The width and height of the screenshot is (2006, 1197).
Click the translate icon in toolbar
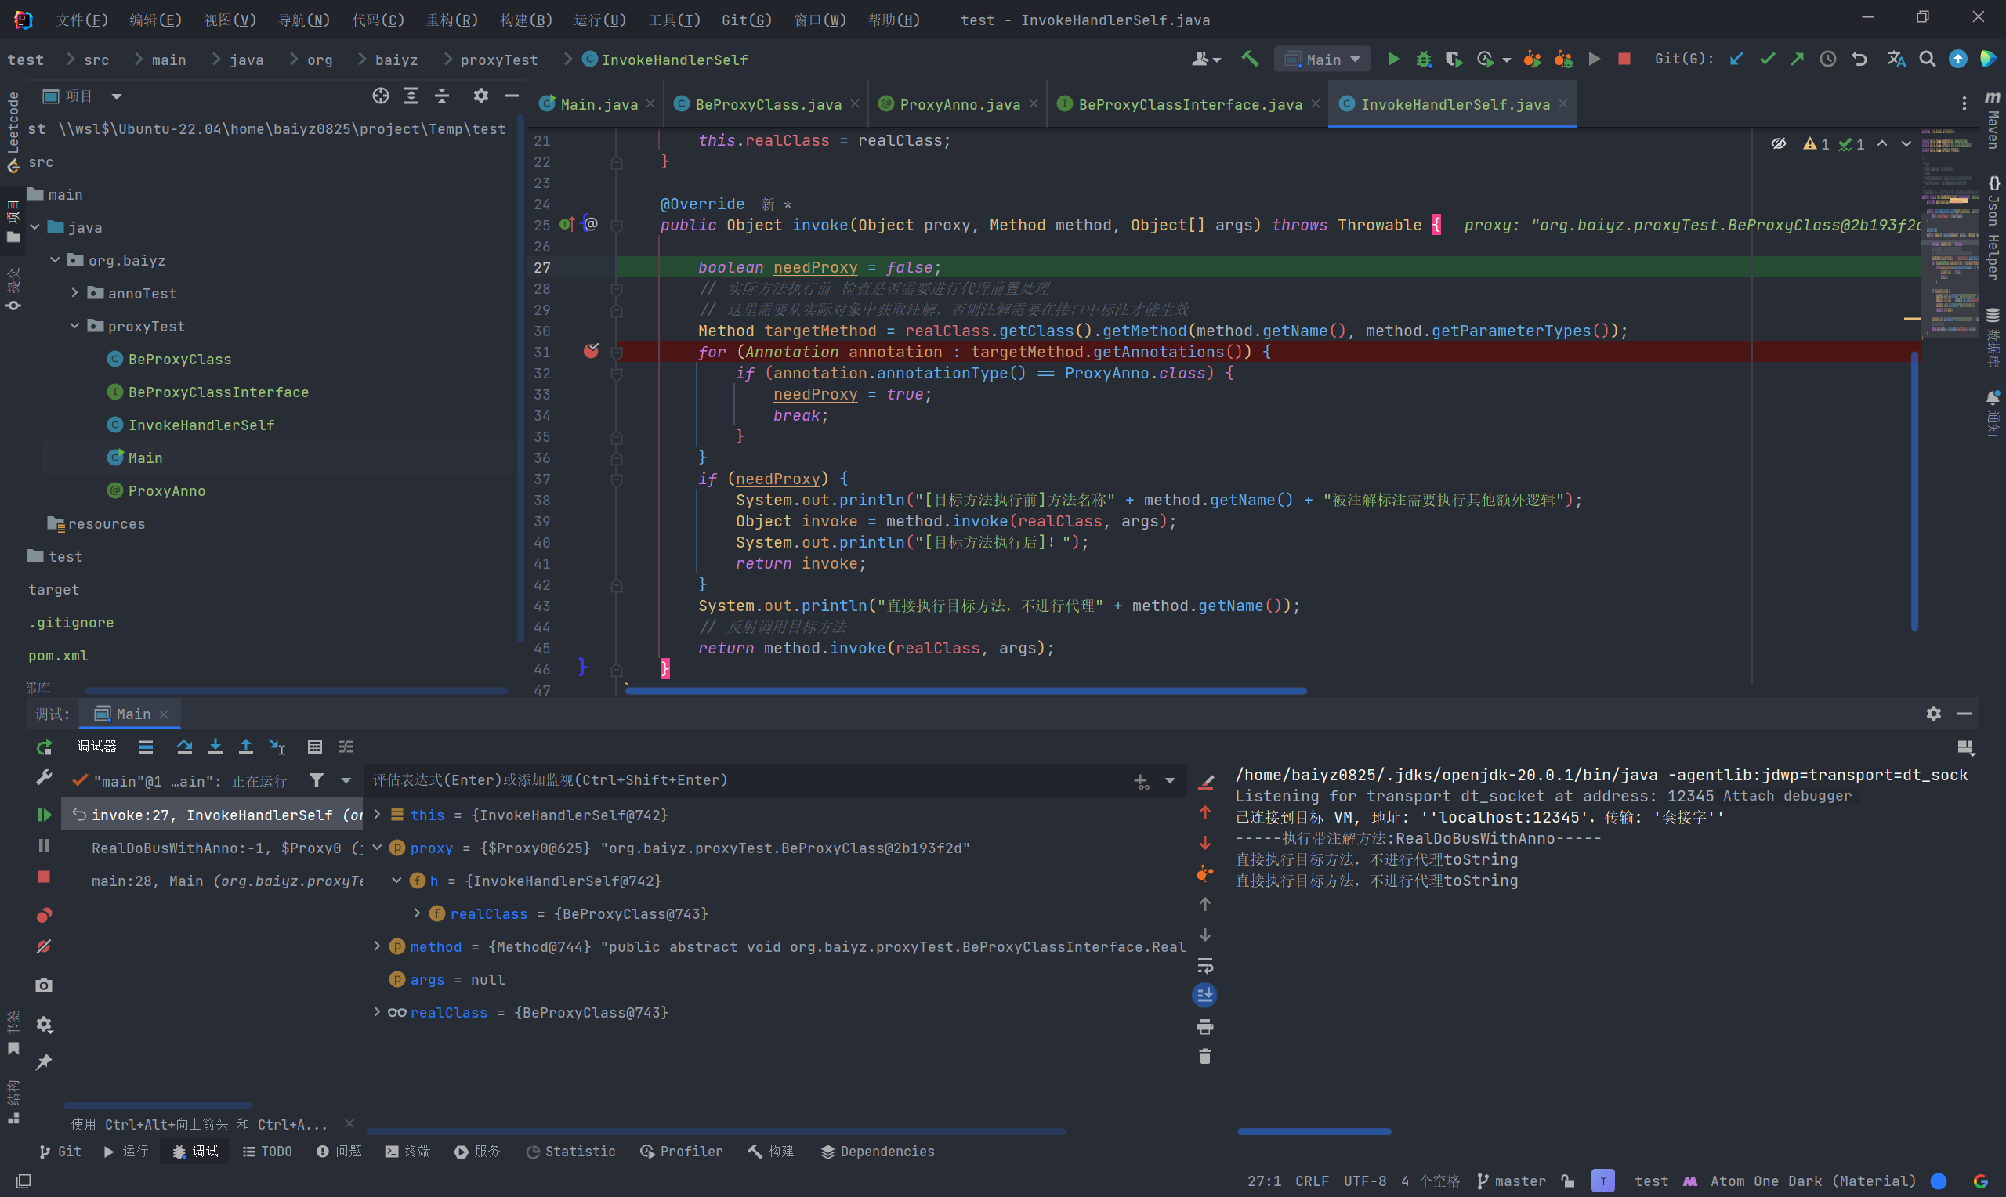point(1896,59)
